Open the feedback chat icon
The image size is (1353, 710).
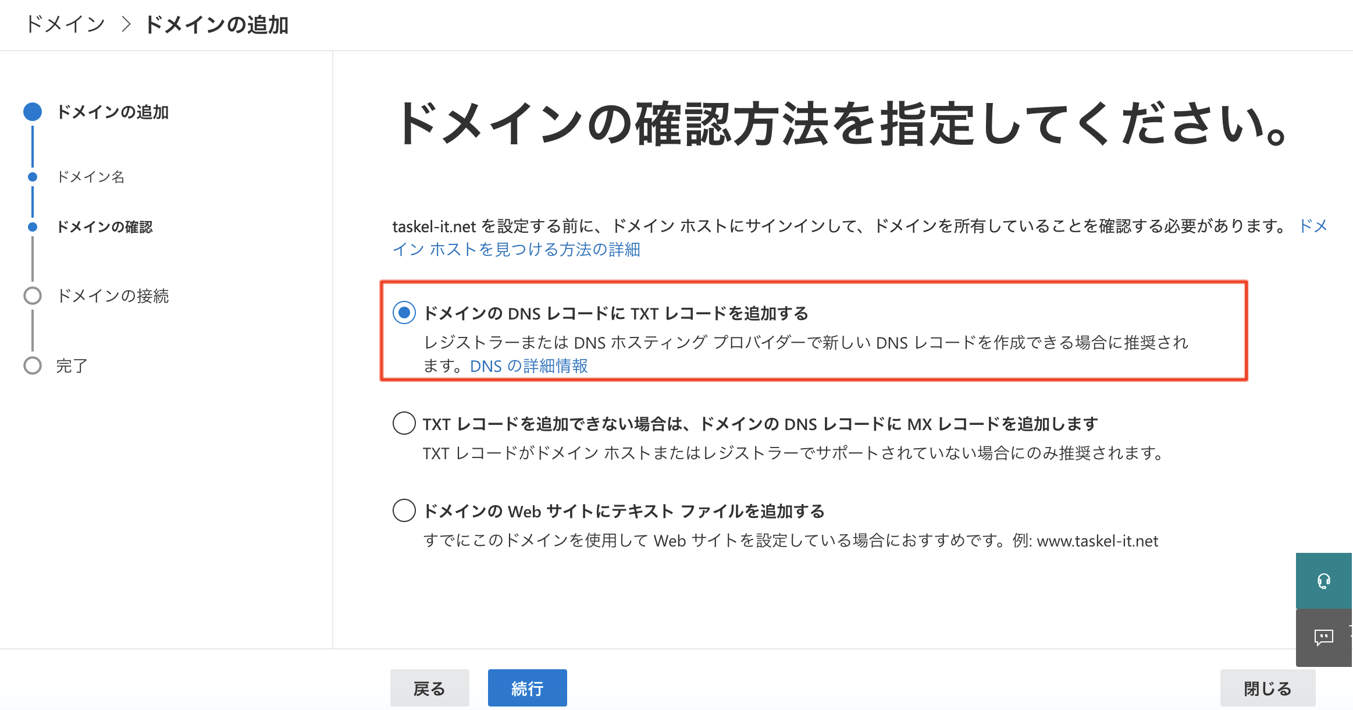(1323, 637)
